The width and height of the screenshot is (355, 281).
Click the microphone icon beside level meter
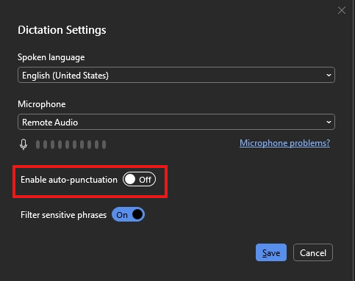click(x=24, y=145)
